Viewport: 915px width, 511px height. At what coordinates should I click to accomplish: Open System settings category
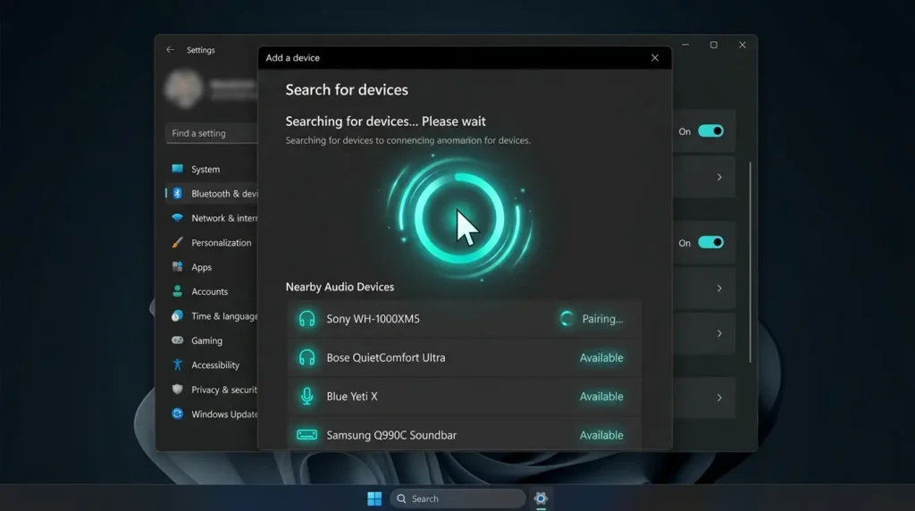pyautogui.click(x=212, y=169)
